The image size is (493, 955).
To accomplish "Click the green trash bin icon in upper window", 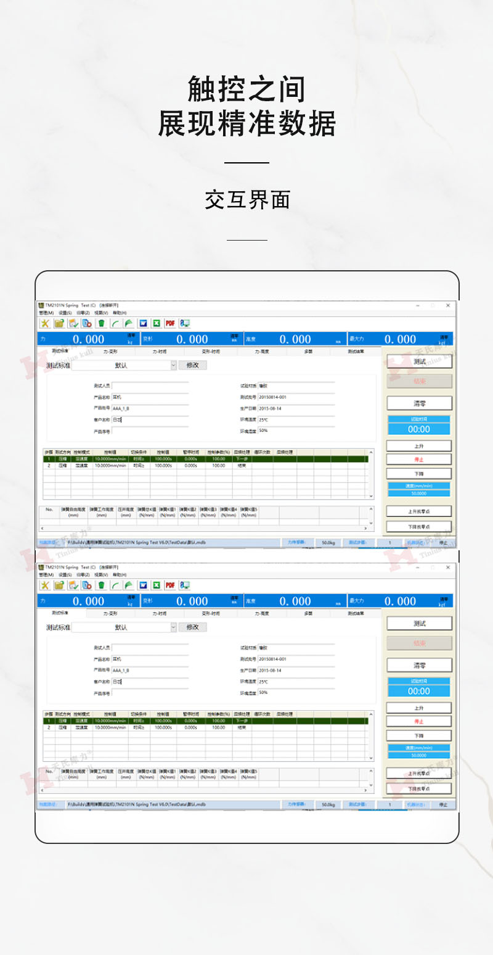I will click(x=101, y=323).
